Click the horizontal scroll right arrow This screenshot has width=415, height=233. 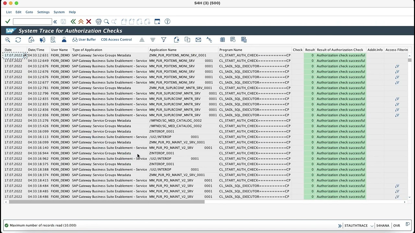coord(405,202)
